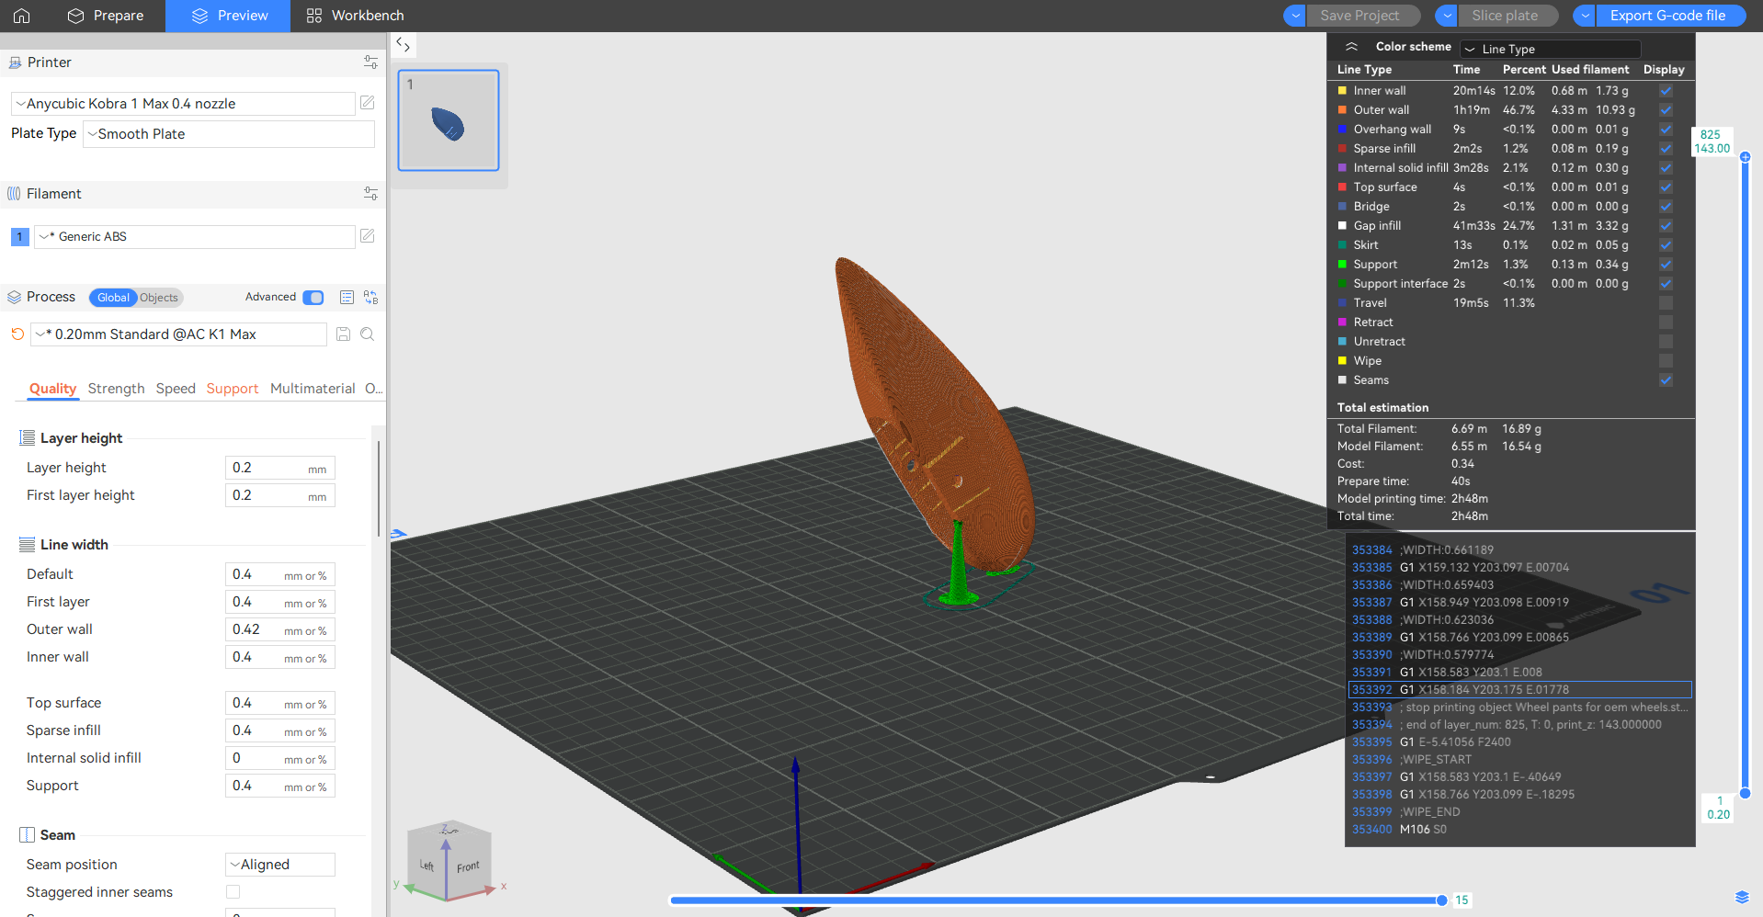Save the process preset icon
The width and height of the screenshot is (1763, 917).
344,334
